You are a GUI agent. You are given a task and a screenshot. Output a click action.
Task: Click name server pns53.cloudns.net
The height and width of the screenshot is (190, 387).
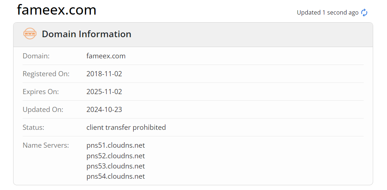pos(115,166)
